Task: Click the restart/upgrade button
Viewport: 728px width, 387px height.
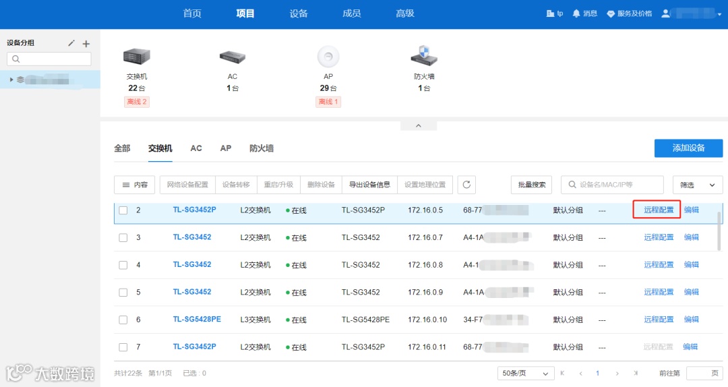Action: point(278,185)
